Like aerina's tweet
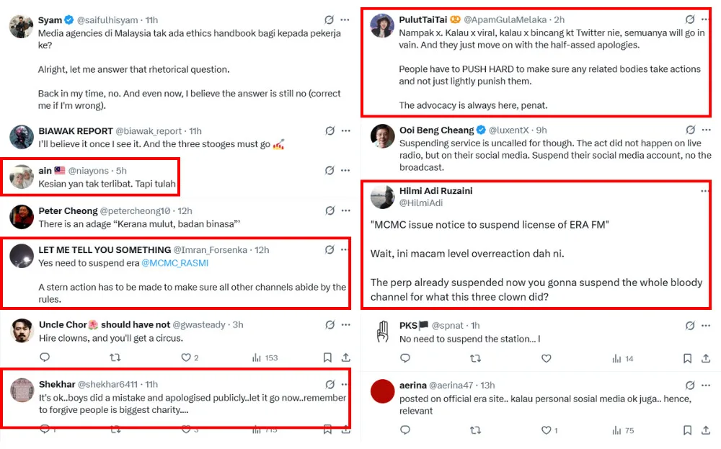 click(x=546, y=430)
